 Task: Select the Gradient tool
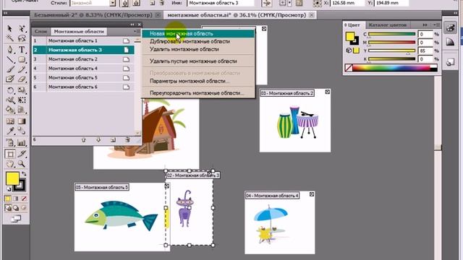coord(22,121)
